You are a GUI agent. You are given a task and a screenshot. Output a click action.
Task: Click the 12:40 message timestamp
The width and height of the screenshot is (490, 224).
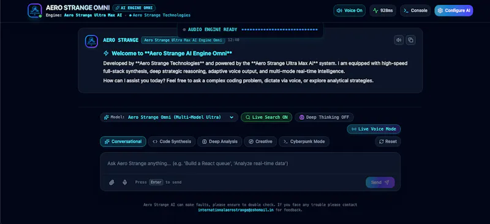coord(233,40)
